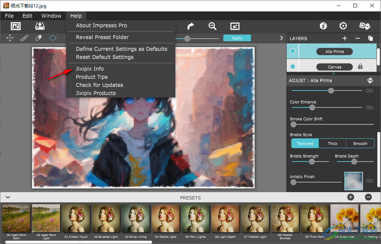Click the save image toolbar icon
Screen dimensions: 381x244
(x=40, y=26)
